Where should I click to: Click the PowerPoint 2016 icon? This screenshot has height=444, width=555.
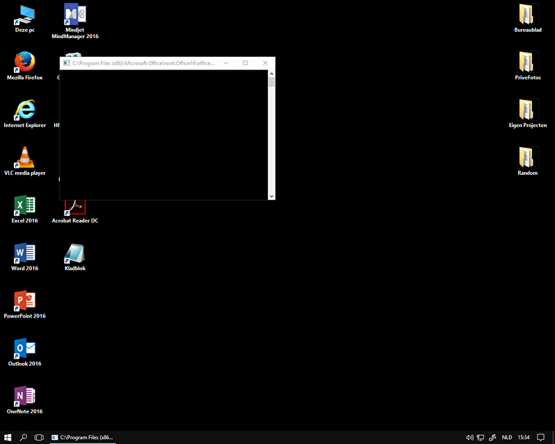tap(25, 301)
